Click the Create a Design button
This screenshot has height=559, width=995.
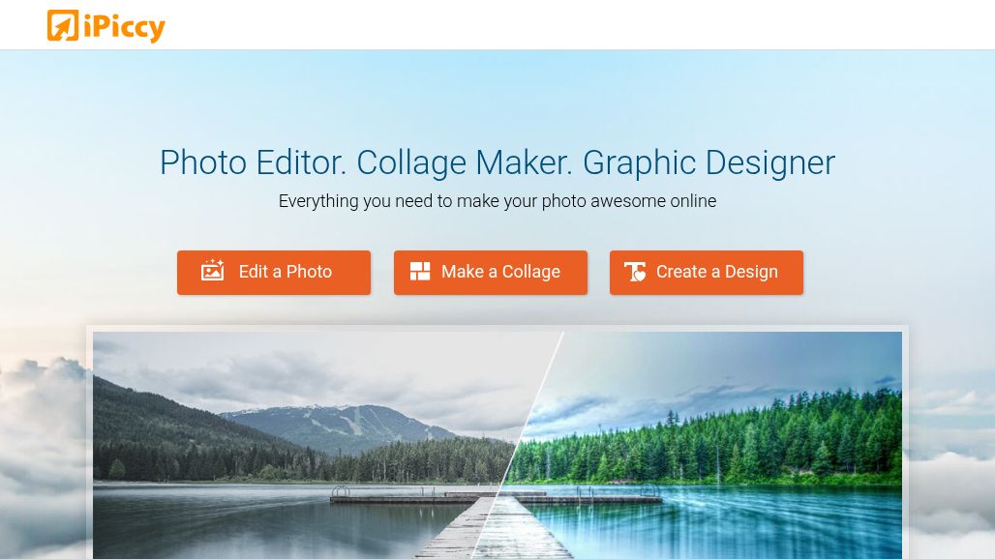tap(707, 273)
